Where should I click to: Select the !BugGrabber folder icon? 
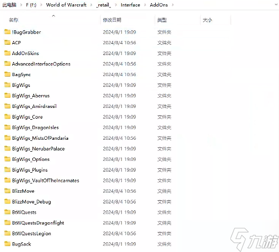[7, 32]
